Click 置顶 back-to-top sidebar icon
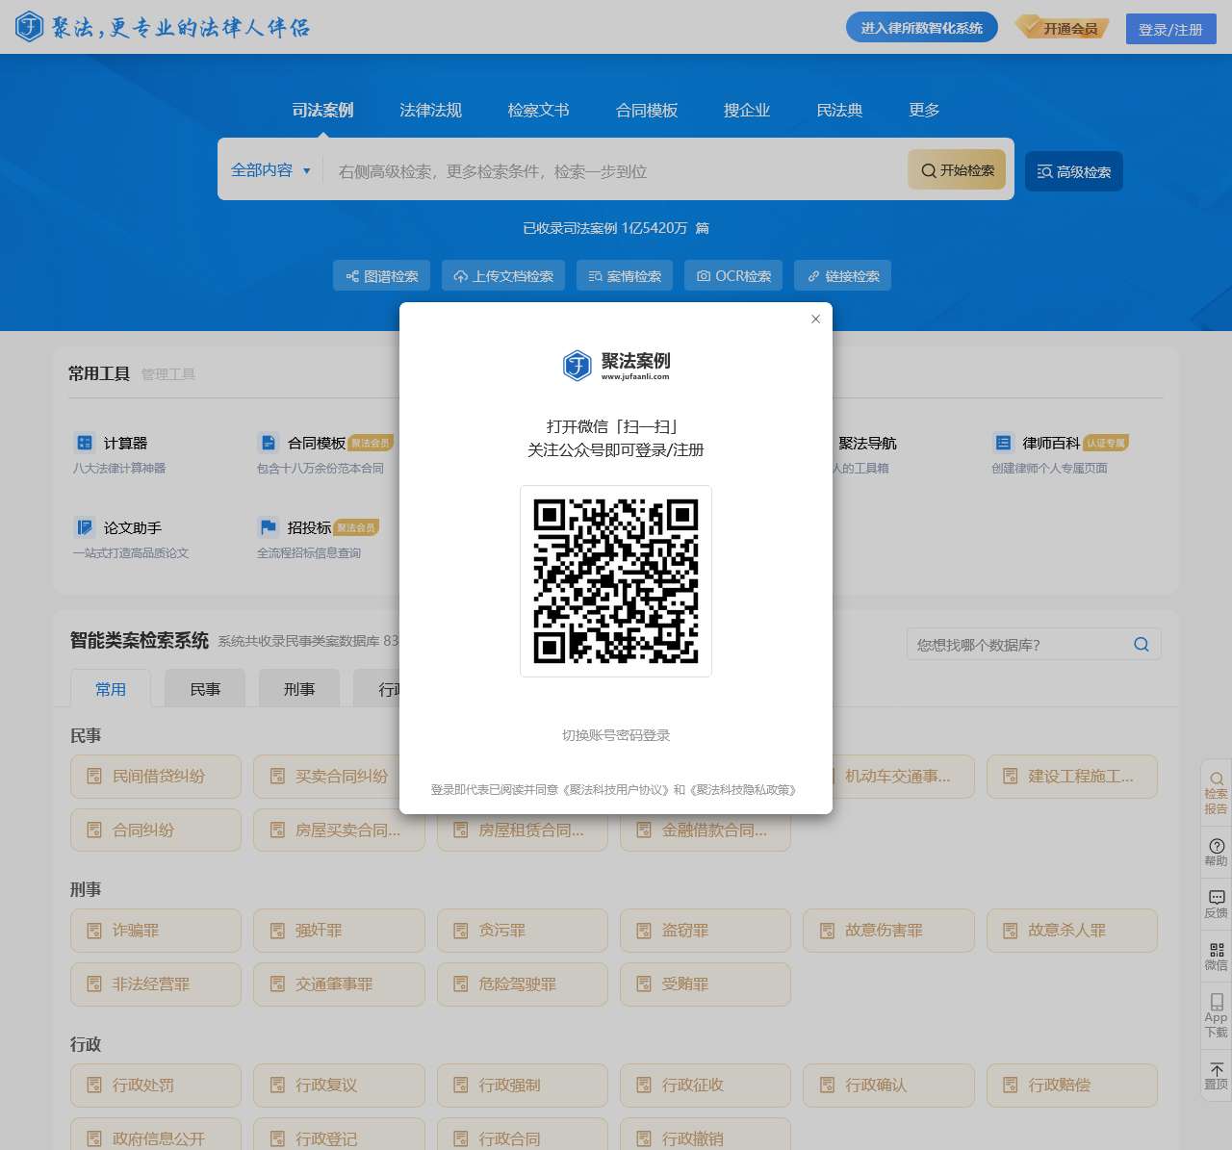Viewport: 1232px width, 1150px height. click(x=1216, y=1076)
